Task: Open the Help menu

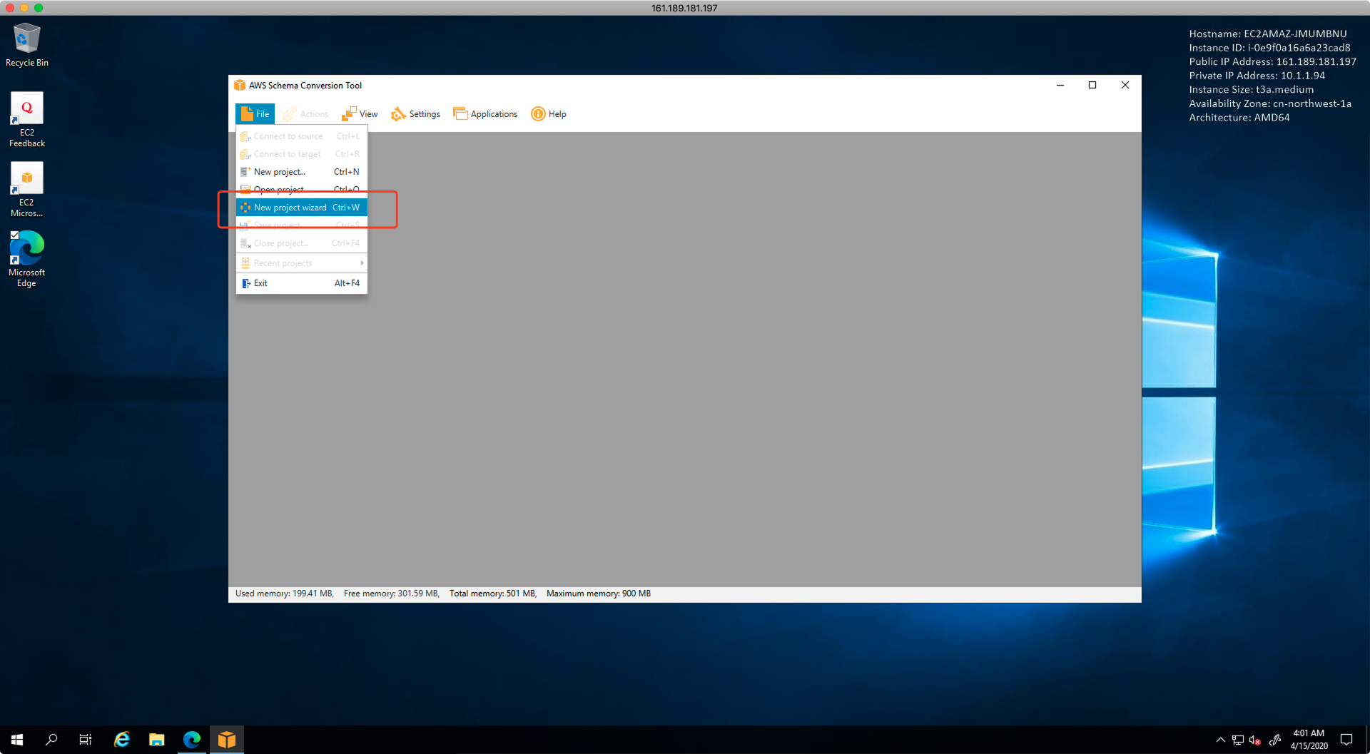Action: pyautogui.click(x=548, y=114)
